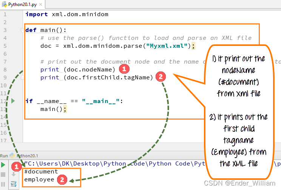Click the 'doc = xml.dom.minidom.parse' statement
This screenshot has width=281, height=190.
pyautogui.click(x=118, y=46)
